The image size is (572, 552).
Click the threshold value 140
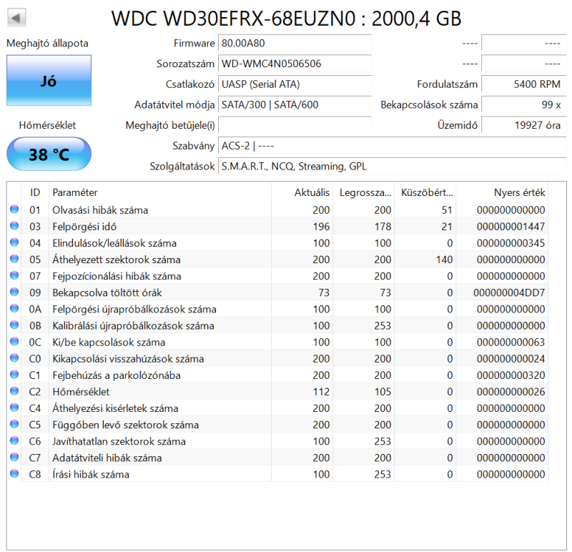[x=444, y=260]
